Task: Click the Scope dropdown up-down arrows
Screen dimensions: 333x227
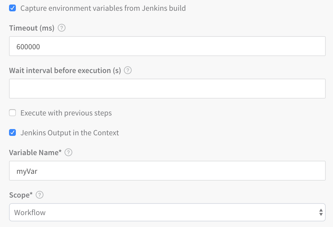Action: [321, 212]
